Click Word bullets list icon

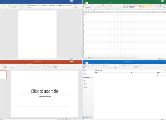pos(15,5)
